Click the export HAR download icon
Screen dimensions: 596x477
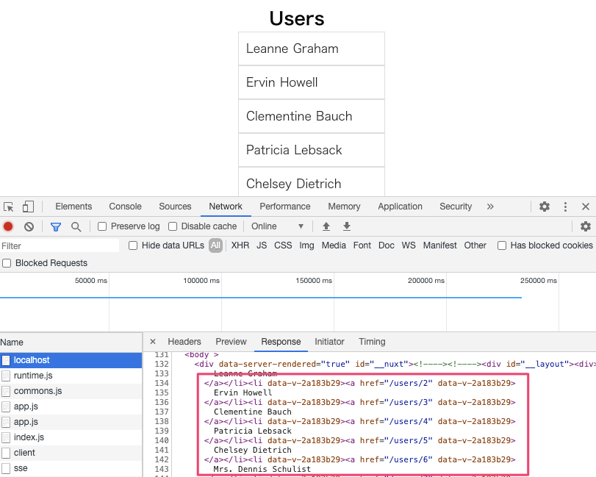tap(347, 226)
